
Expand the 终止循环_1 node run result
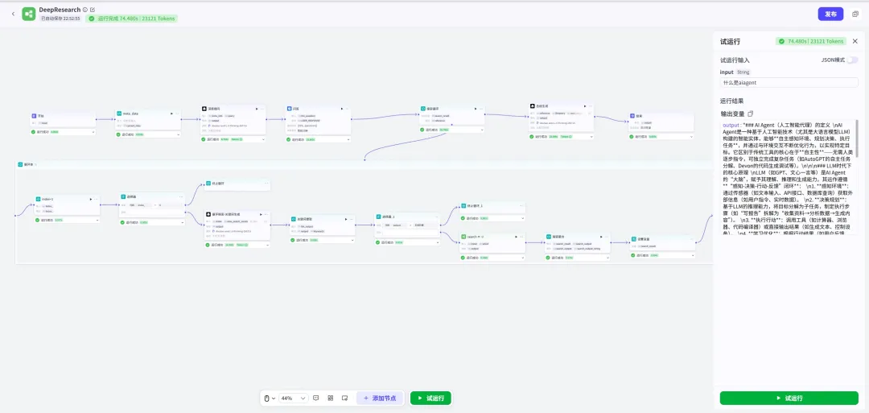pos(522,218)
